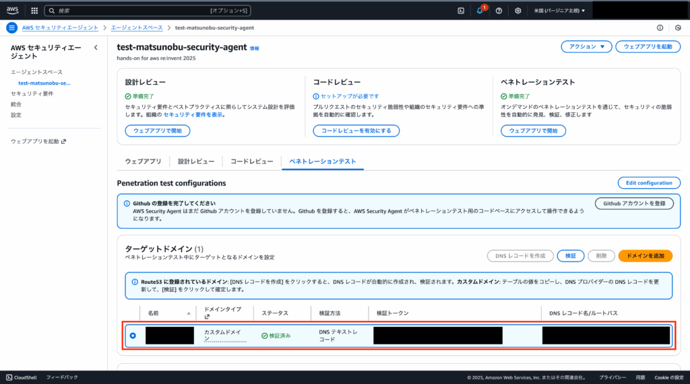Open the 米国 (バージニア北部) region selector

tap(559, 11)
